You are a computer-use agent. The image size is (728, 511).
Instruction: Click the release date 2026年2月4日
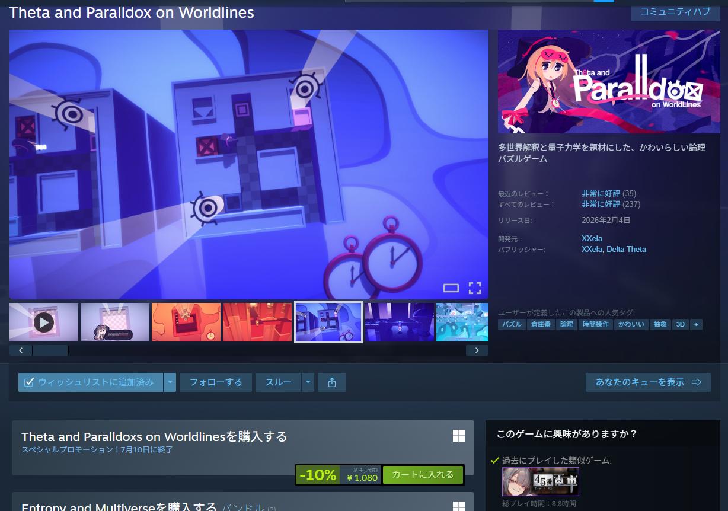(x=606, y=221)
